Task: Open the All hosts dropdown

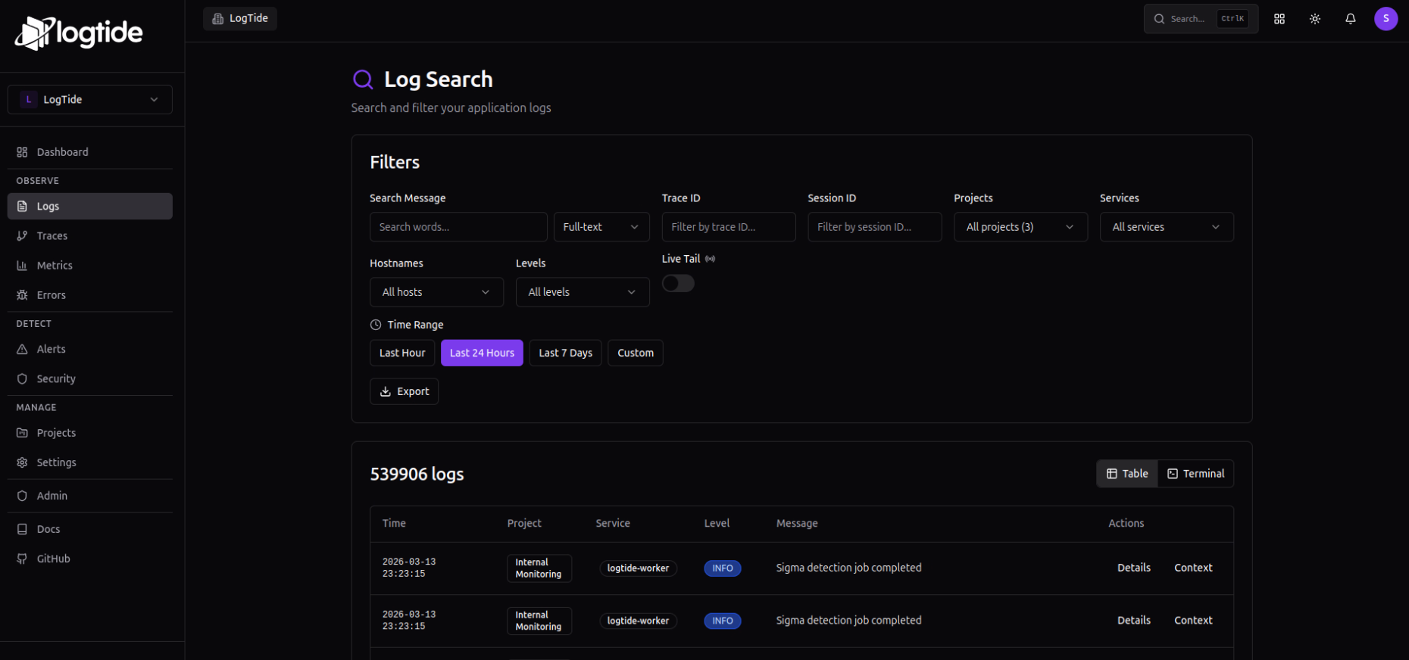Action: [436, 292]
